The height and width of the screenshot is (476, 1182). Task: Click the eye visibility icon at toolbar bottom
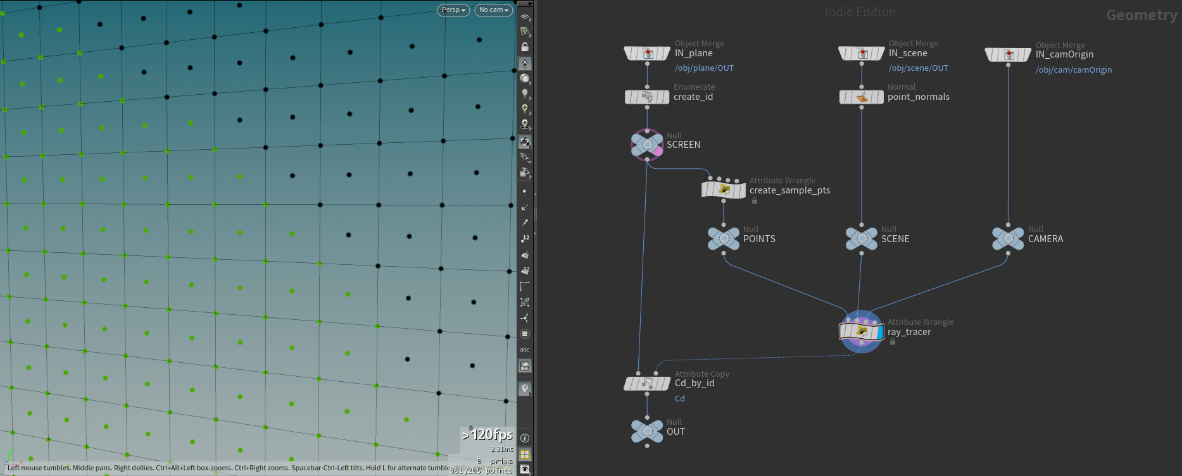(525, 469)
